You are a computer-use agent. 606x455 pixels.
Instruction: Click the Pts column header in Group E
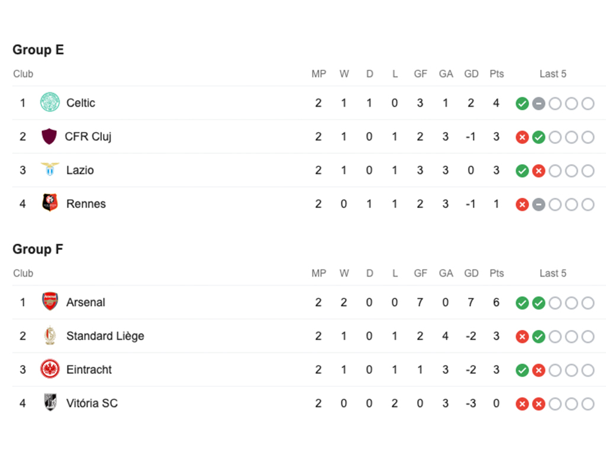(x=497, y=74)
